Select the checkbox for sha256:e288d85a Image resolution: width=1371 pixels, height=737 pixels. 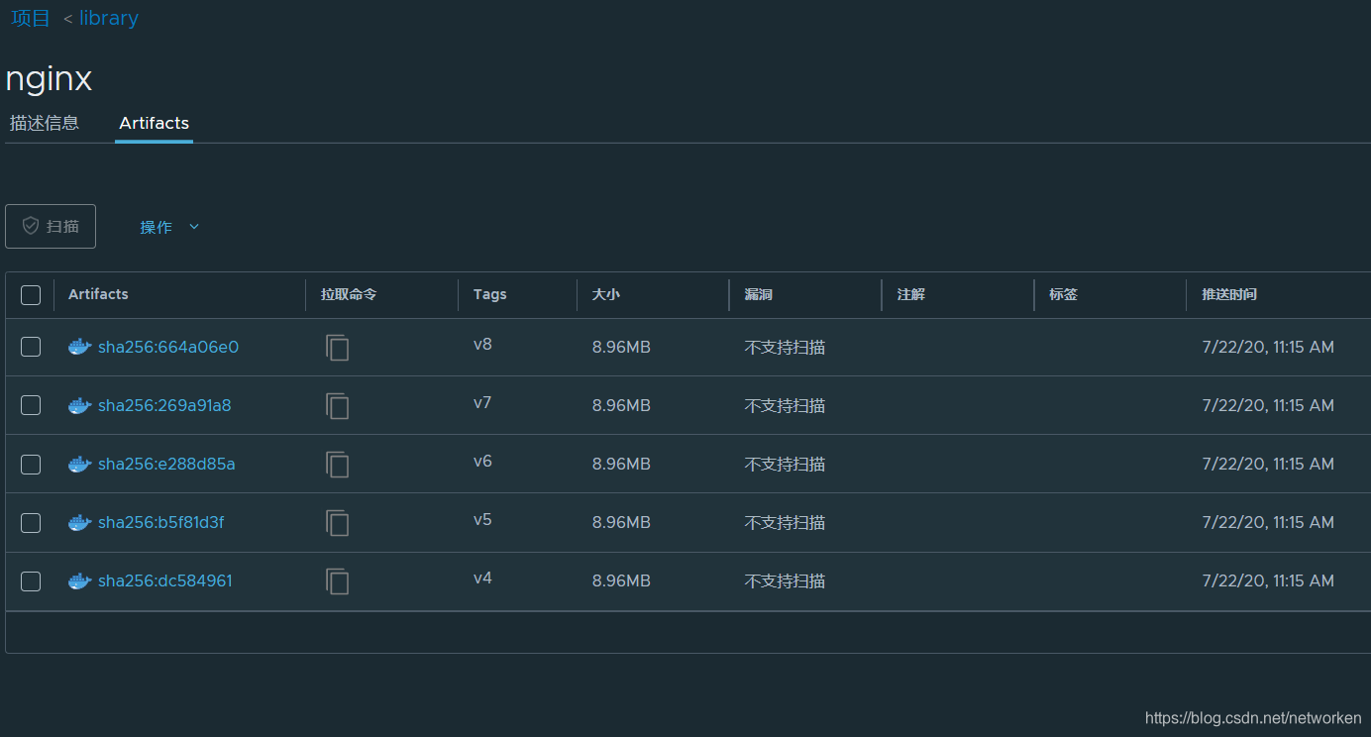(31, 464)
